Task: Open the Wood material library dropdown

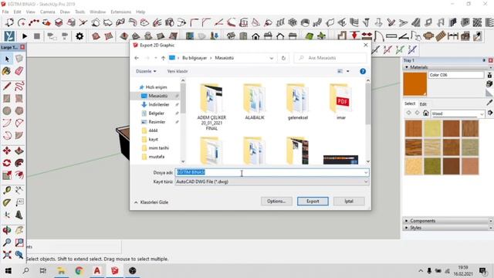Action: coord(482,114)
